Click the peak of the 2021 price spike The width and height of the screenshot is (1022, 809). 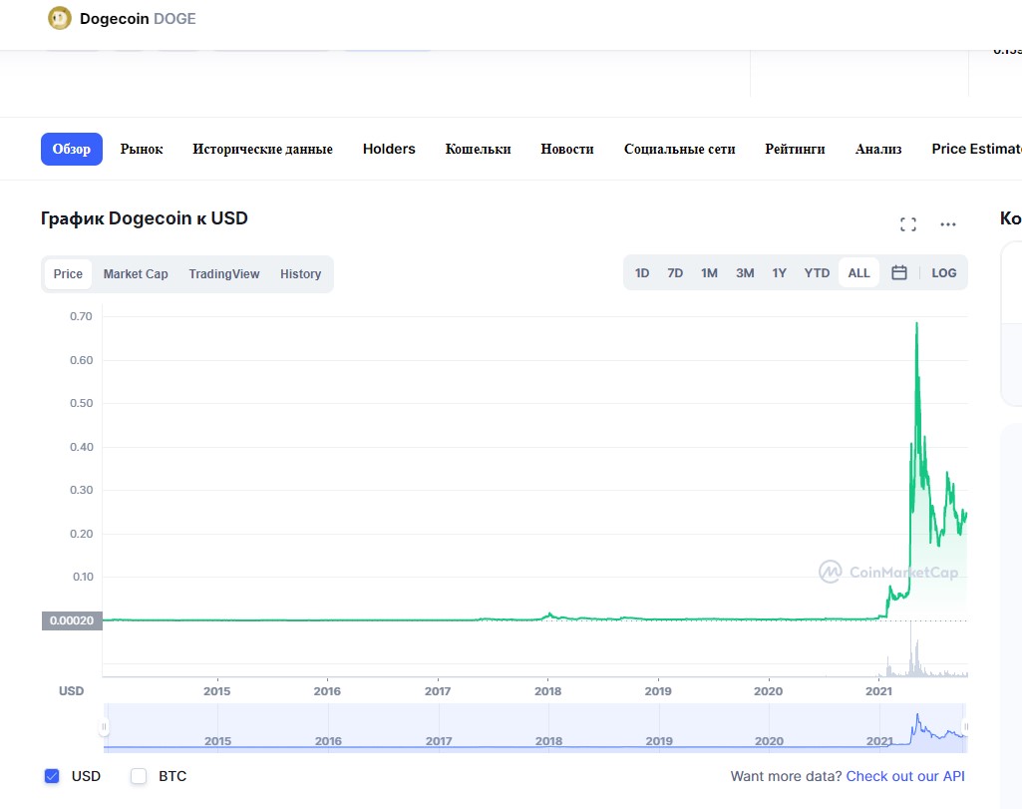click(917, 323)
